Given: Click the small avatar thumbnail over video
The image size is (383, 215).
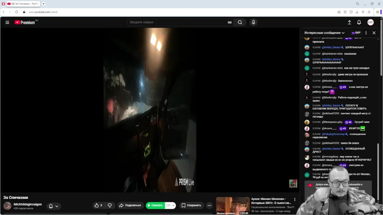Looking at the screenshot, I should tap(293, 183).
